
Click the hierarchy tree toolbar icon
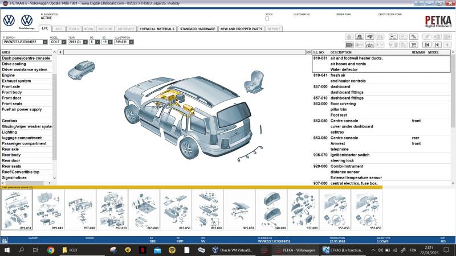pos(414,36)
